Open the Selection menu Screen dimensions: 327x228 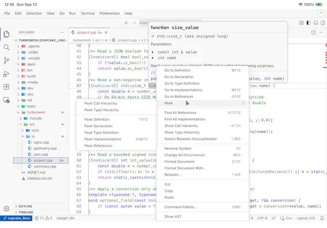(x=34, y=13)
